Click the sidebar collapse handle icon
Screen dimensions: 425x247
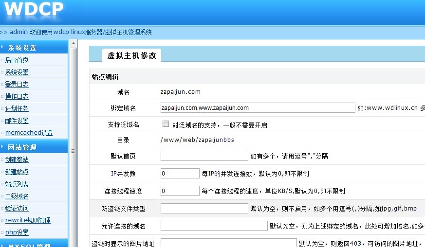click(x=73, y=151)
